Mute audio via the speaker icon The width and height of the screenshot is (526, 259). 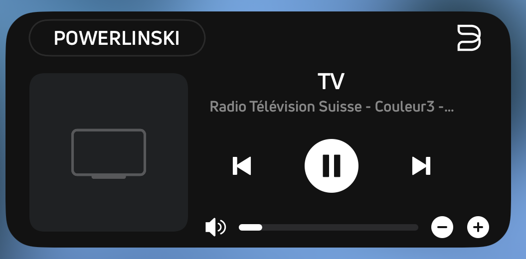pos(216,227)
